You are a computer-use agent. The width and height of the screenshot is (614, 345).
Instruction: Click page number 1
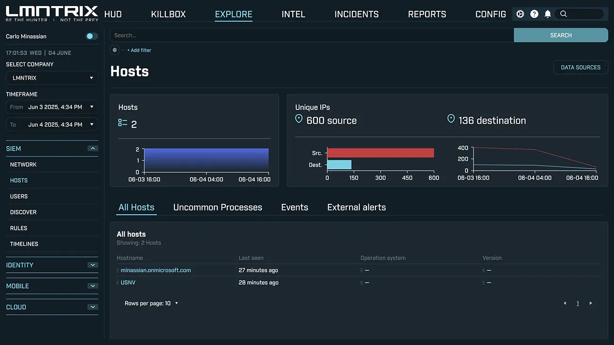[578, 303]
